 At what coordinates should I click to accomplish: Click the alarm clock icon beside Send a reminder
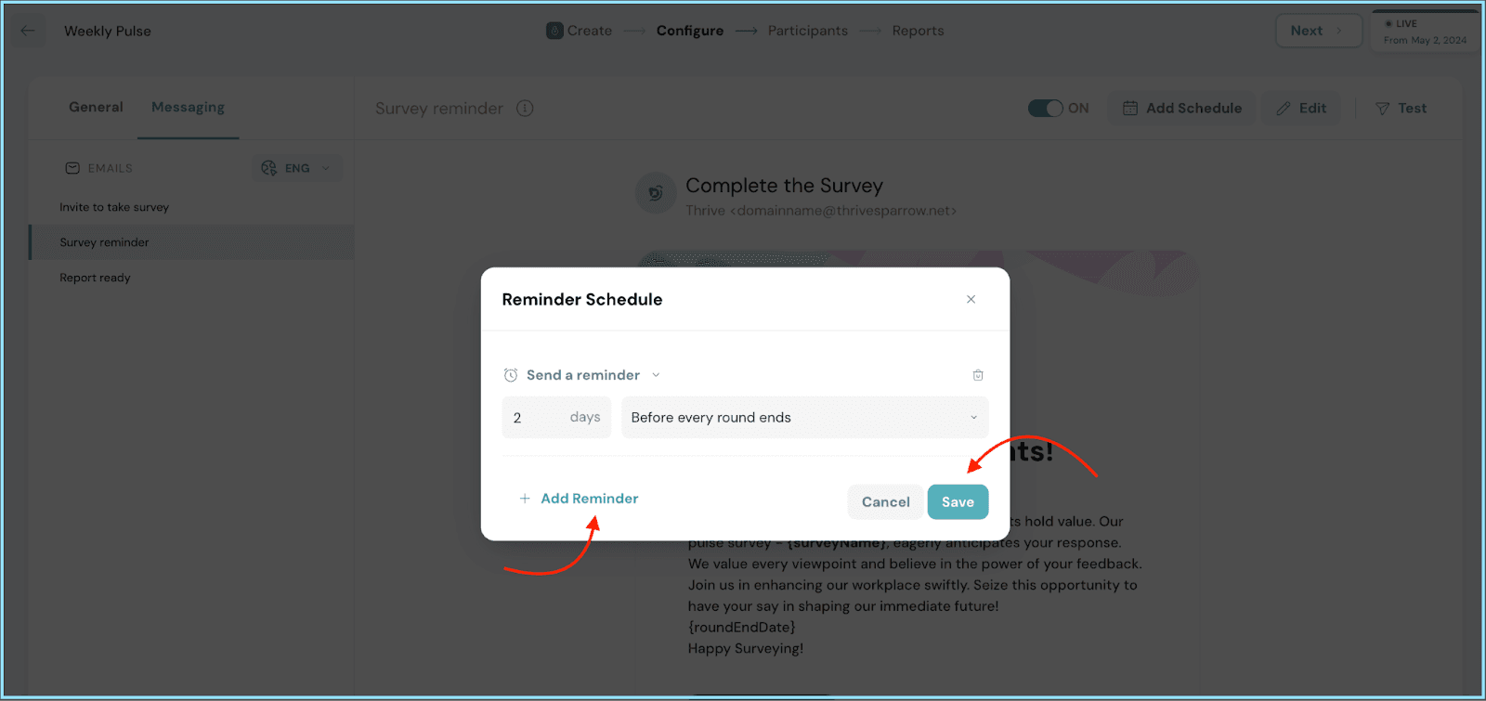(x=511, y=375)
